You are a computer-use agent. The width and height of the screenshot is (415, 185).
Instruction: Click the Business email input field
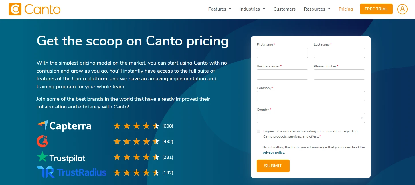[282, 75]
